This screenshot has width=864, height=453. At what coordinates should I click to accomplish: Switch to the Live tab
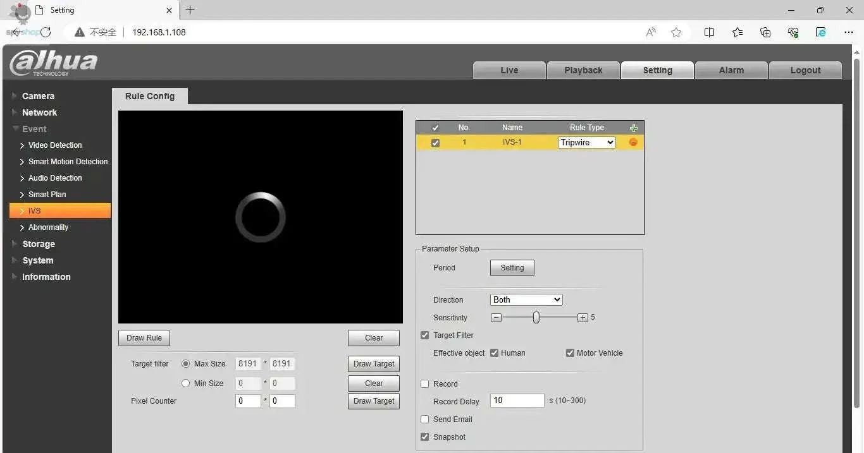coord(509,70)
